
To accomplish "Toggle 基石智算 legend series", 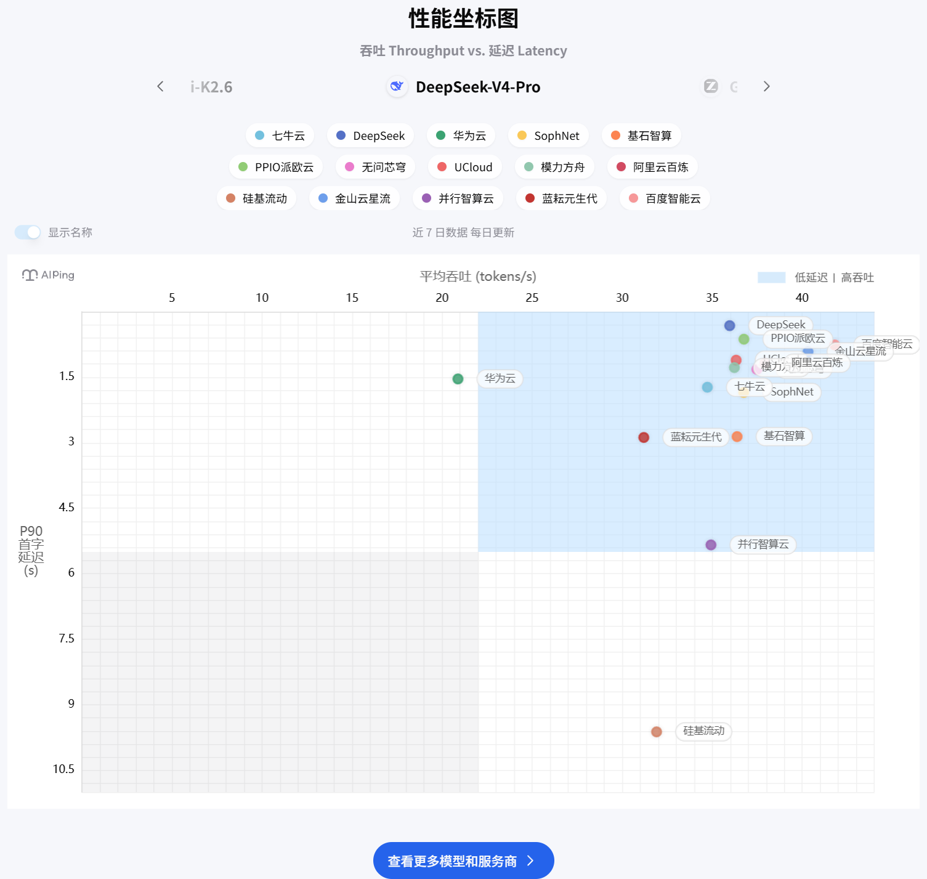I will coord(641,136).
